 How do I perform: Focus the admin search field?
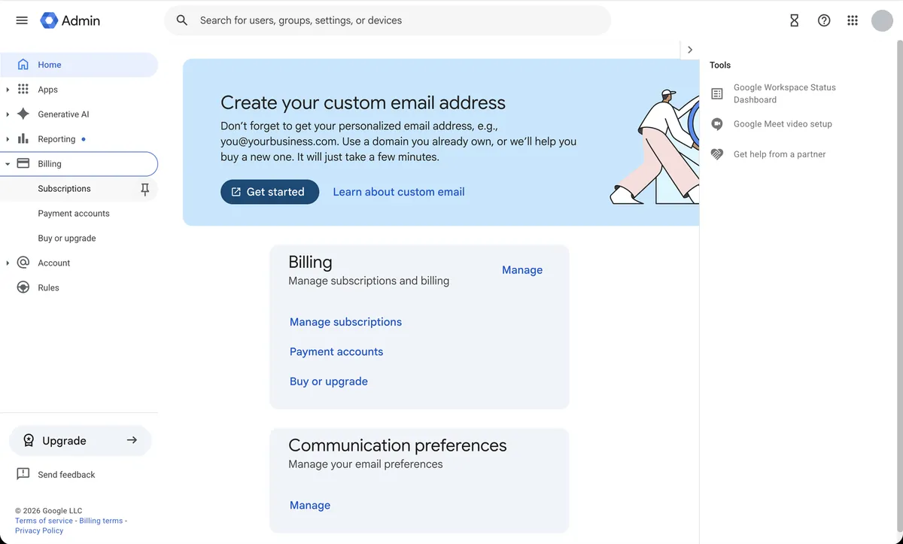pos(388,20)
